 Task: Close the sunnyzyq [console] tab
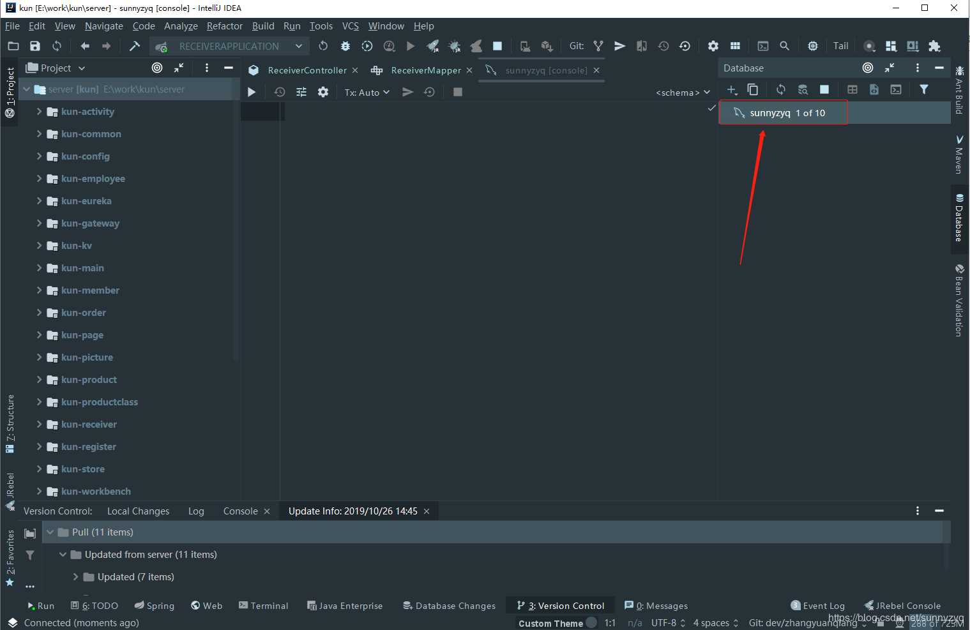click(596, 70)
